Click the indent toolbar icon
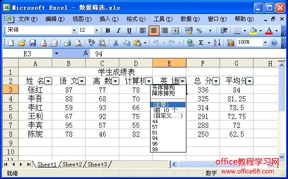Screen dimensions: 288x179 tap(224, 31)
